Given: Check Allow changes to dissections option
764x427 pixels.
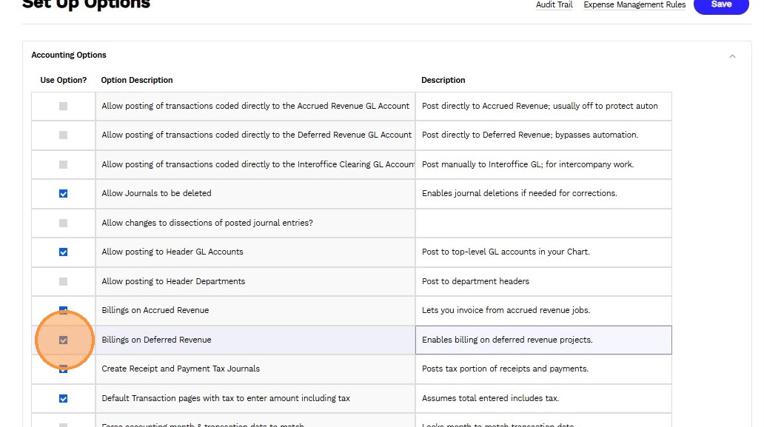Looking at the screenshot, I should [63, 223].
